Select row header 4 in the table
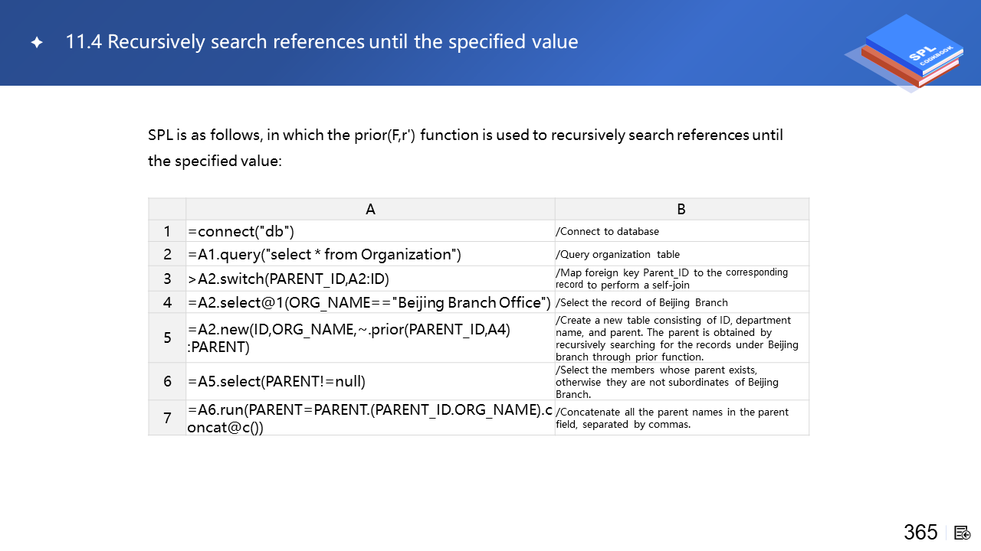981x551 pixels. click(167, 302)
